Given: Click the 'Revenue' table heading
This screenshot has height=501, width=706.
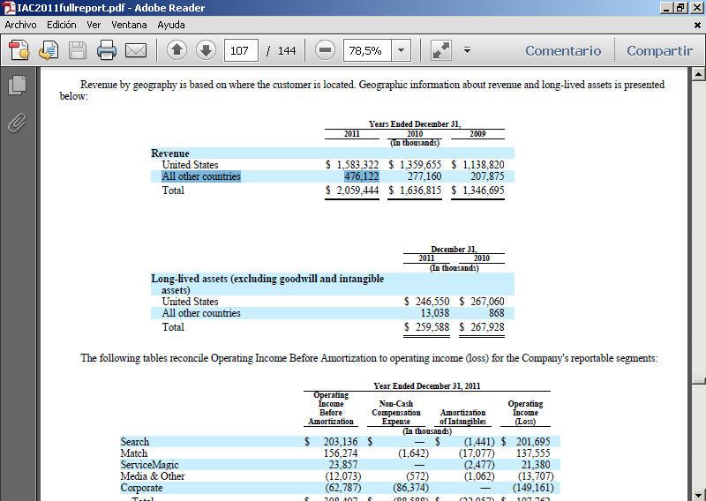Looking at the screenshot, I should pyautogui.click(x=170, y=153).
